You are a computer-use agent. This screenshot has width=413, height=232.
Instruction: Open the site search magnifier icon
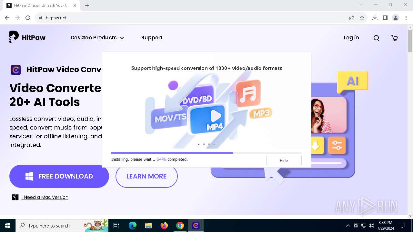click(376, 38)
